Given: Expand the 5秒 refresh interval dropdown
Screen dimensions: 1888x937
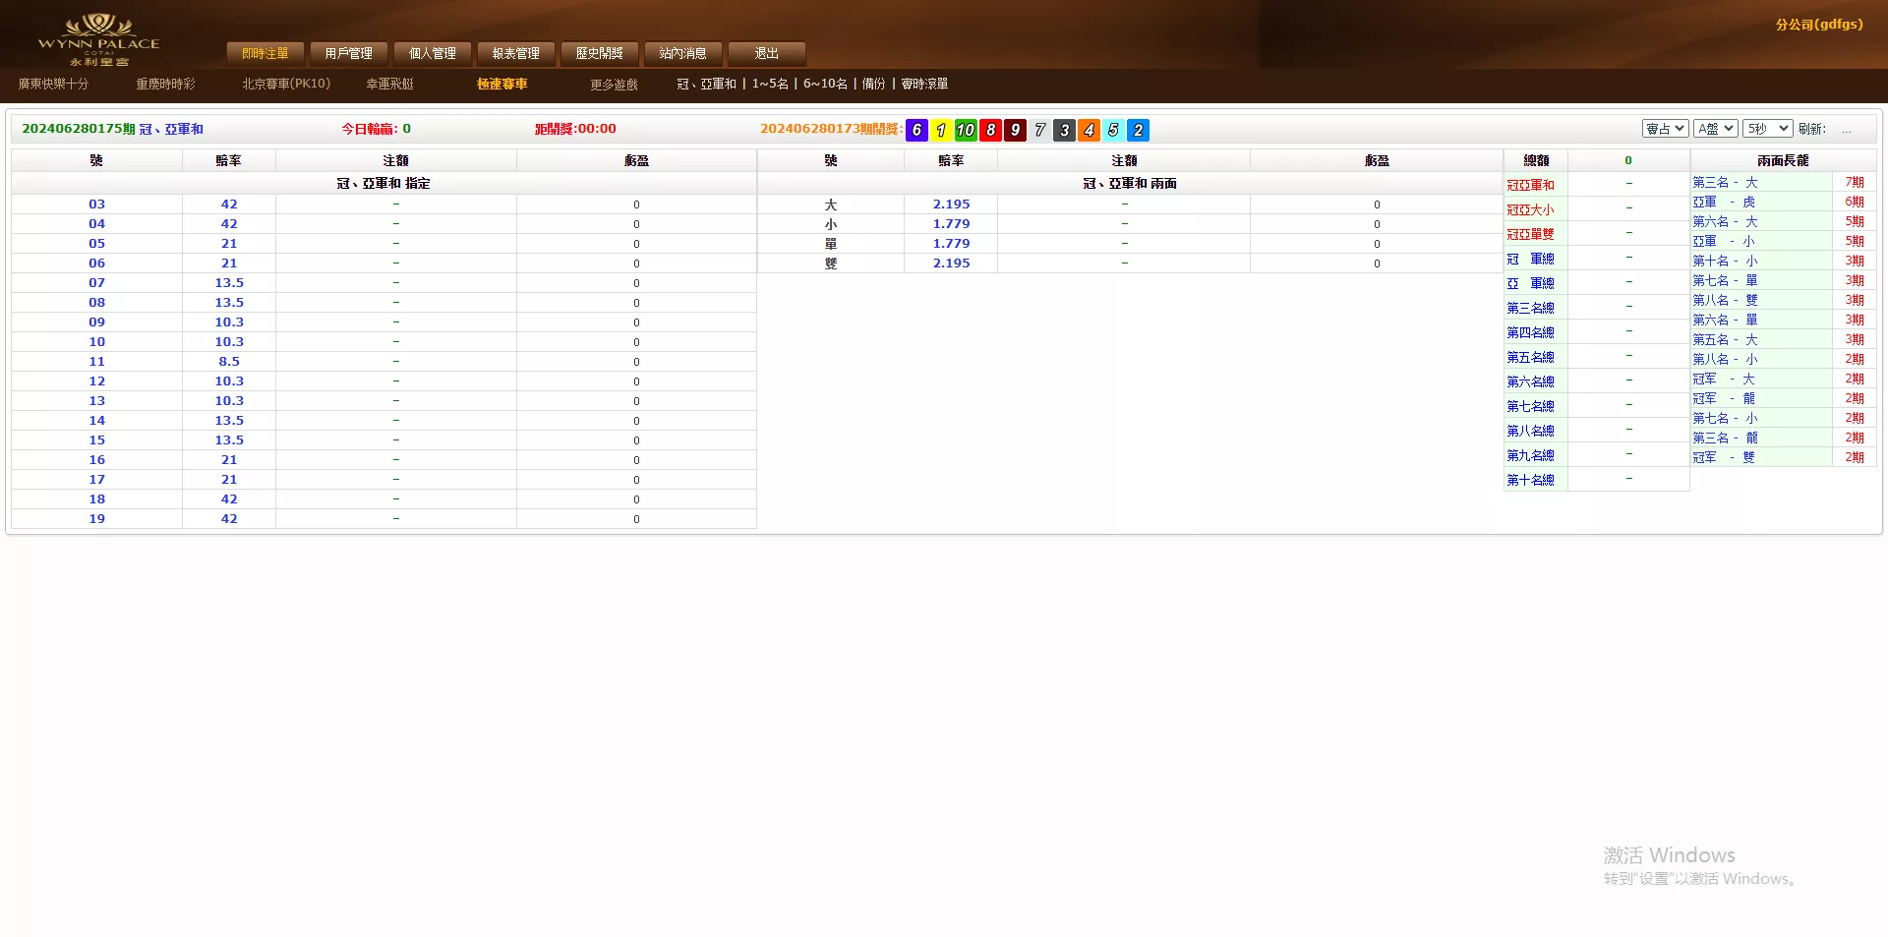Looking at the screenshot, I should 1767,129.
